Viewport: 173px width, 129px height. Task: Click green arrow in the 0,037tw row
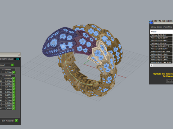pyautogui.click(x=14, y=78)
